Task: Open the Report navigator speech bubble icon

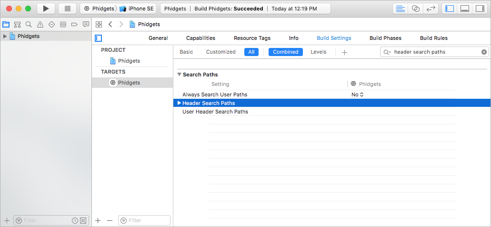Action: pyautogui.click(x=86, y=24)
